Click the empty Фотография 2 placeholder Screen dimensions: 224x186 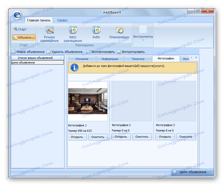click(131, 101)
